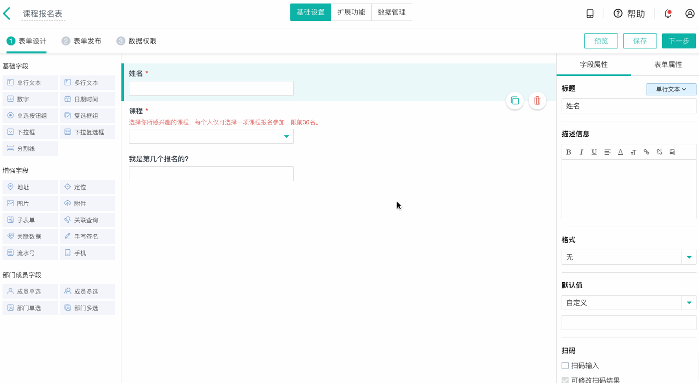Image resolution: width=699 pixels, height=383 pixels.
Task: Change font color in description editor
Action: [621, 152]
